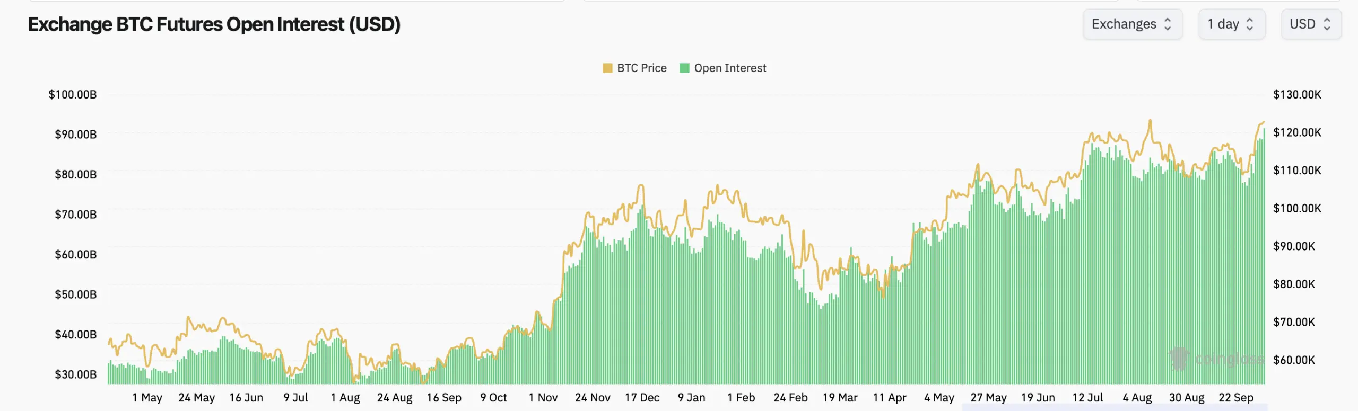Viewport: 1358px width, 411px height.
Task: Click the green Open Interest color swatch
Action: coord(684,68)
